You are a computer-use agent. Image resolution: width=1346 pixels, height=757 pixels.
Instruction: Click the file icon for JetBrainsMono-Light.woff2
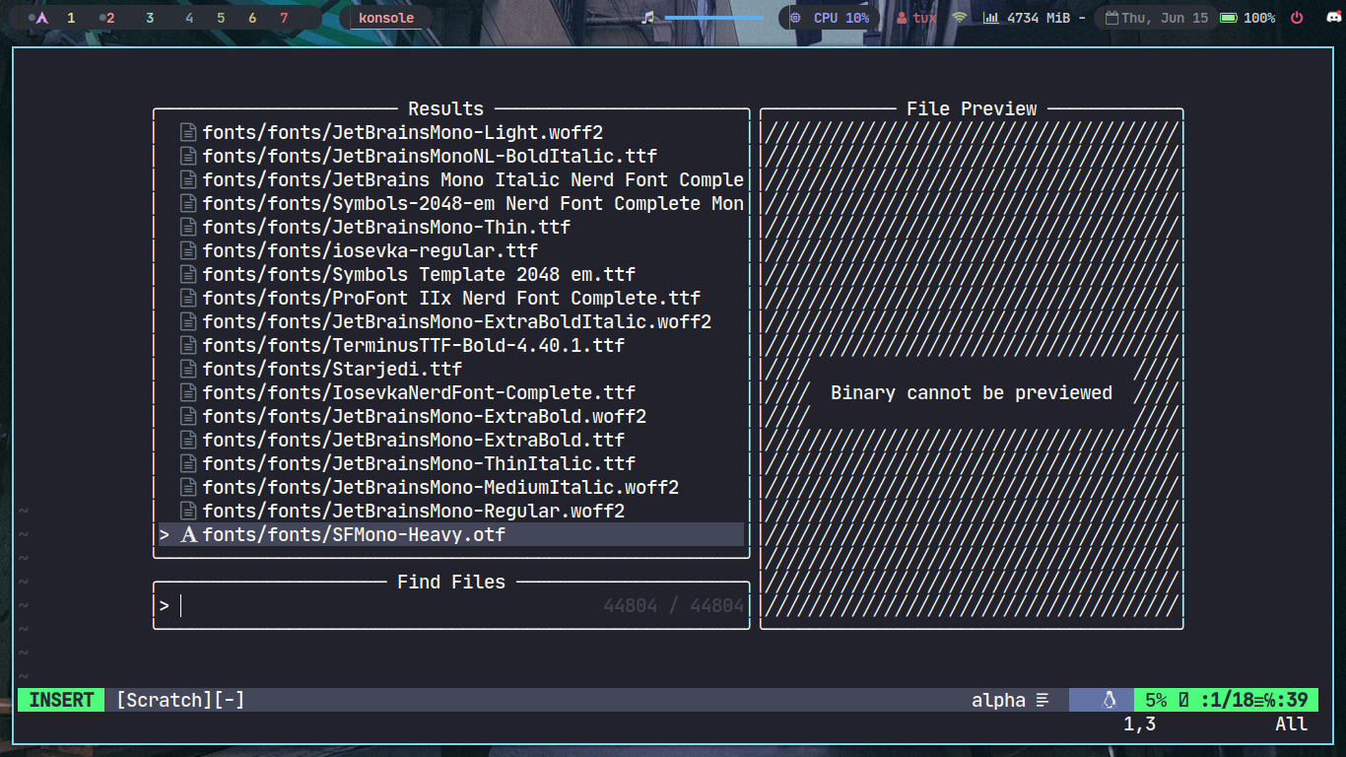(188, 132)
